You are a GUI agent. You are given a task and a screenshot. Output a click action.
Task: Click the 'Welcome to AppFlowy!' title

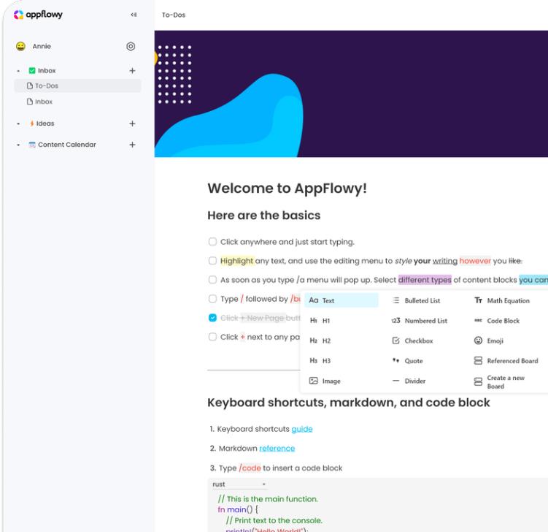click(x=287, y=189)
